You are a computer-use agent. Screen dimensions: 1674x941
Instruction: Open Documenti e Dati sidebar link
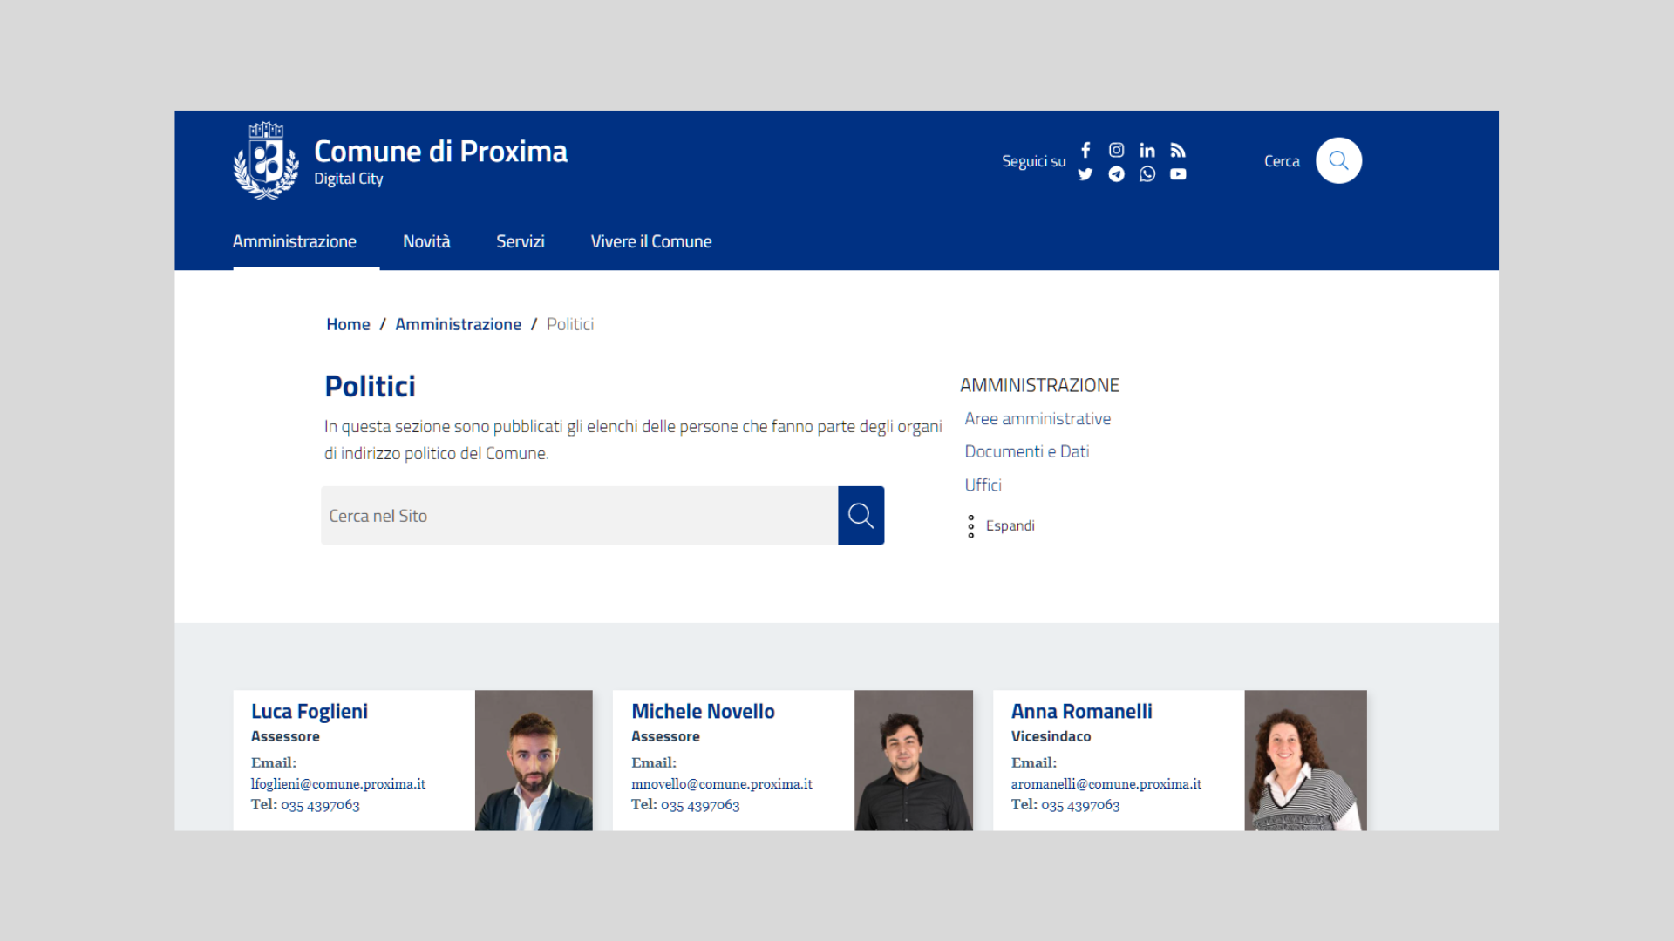(x=1026, y=451)
